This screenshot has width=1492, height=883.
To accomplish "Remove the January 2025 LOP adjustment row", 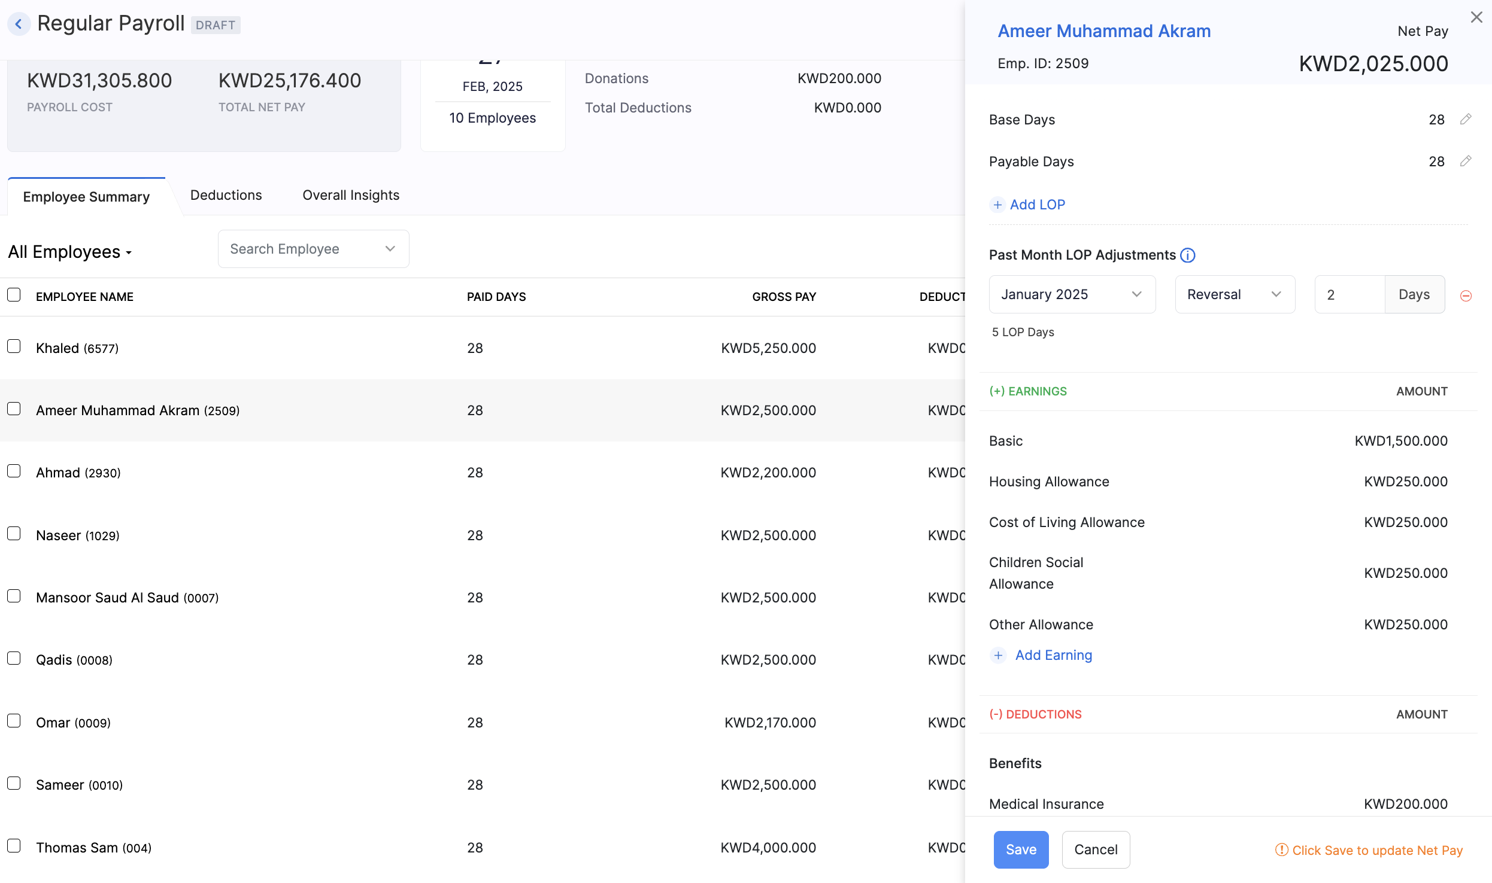I will click(x=1466, y=295).
